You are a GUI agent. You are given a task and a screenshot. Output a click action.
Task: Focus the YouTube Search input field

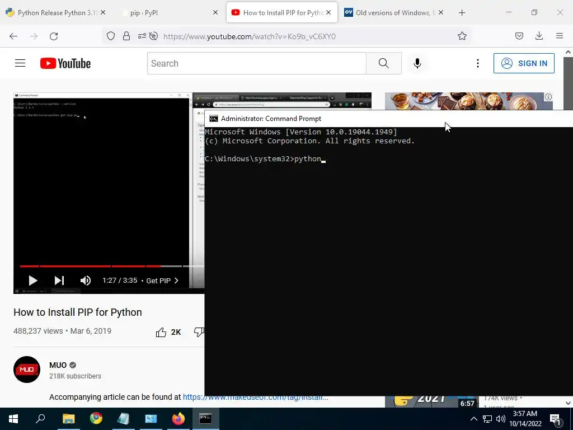[256, 63]
